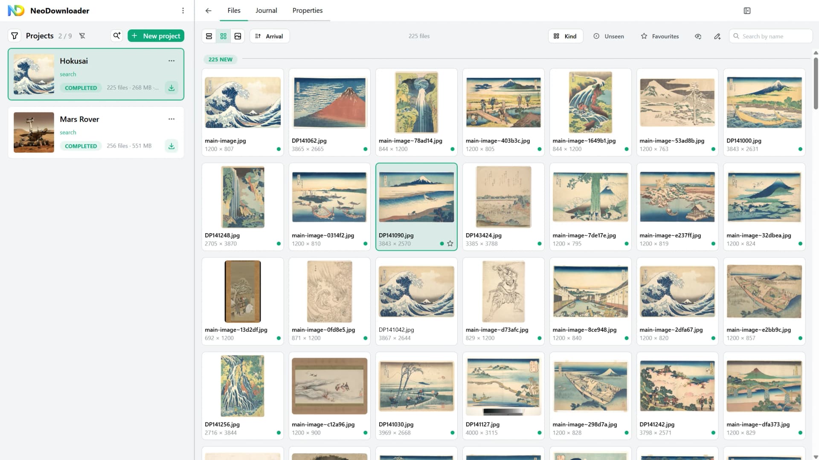Open the NeoDownloader kebab menu
The width and height of the screenshot is (819, 460).
tap(183, 11)
